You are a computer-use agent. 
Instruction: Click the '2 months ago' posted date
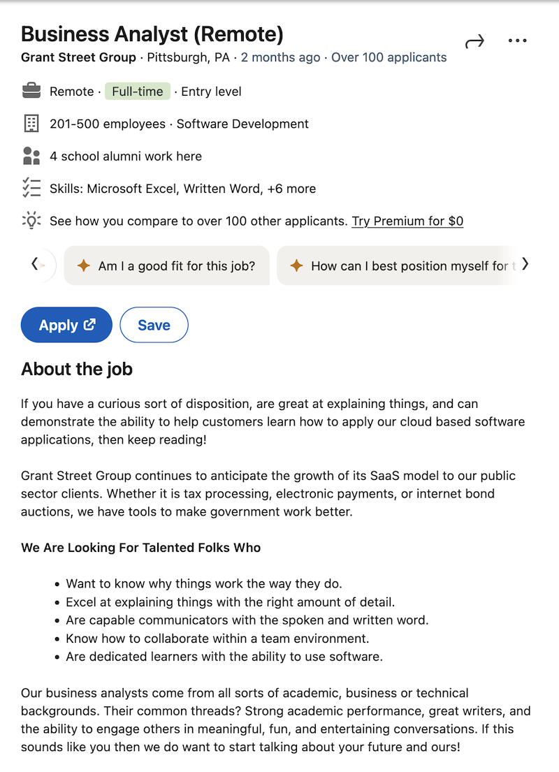(x=280, y=57)
